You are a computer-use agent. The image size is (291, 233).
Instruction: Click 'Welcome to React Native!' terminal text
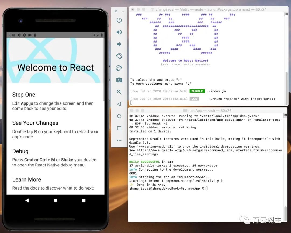[185, 61]
